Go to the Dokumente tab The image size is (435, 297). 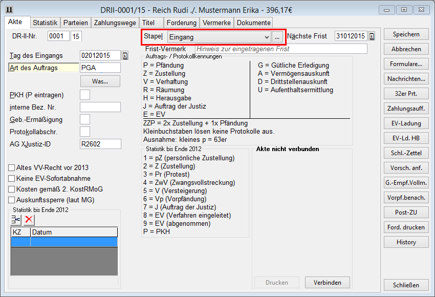253,23
